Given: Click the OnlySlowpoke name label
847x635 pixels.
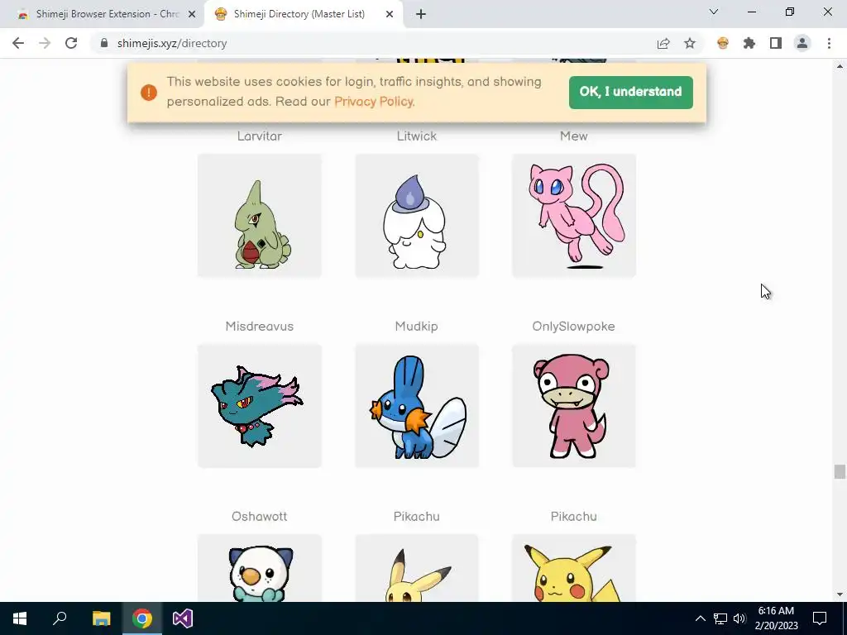Looking at the screenshot, I should tap(574, 326).
